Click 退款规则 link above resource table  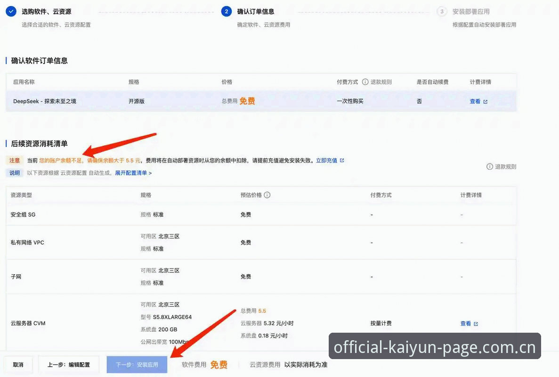(505, 166)
